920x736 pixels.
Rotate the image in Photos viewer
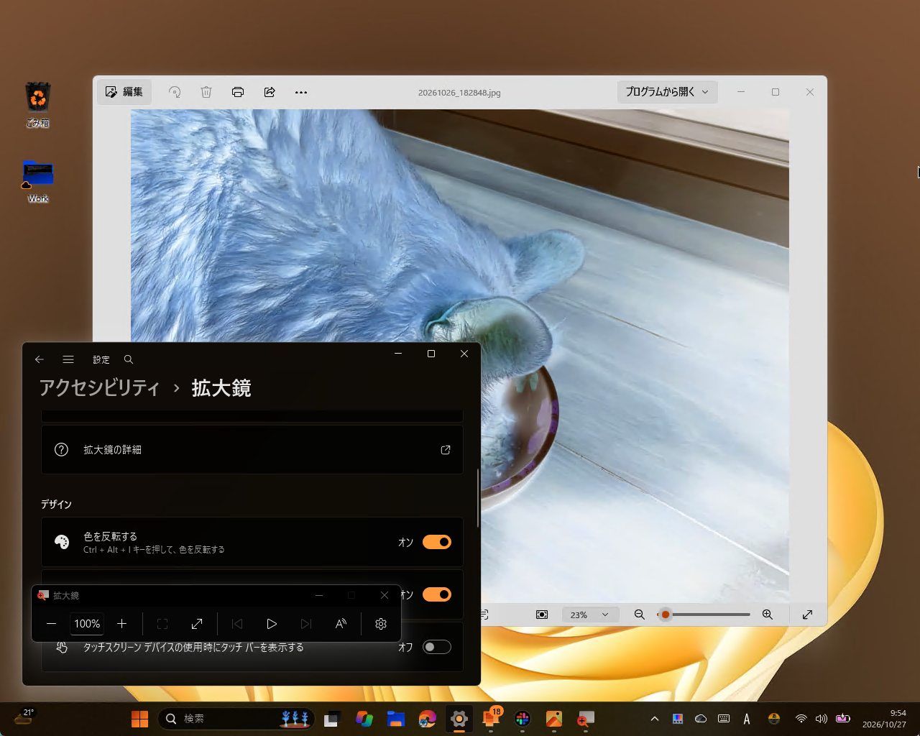(175, 92)
